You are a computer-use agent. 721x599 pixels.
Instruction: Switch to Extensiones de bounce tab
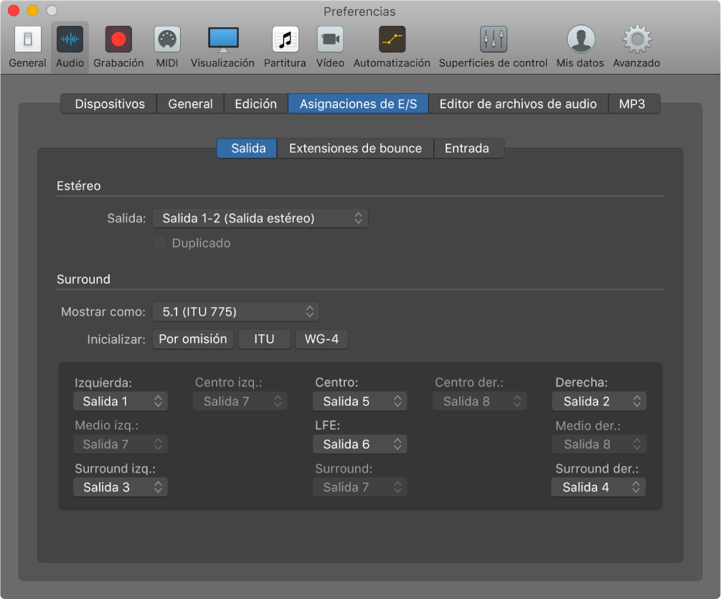(355, 148)
